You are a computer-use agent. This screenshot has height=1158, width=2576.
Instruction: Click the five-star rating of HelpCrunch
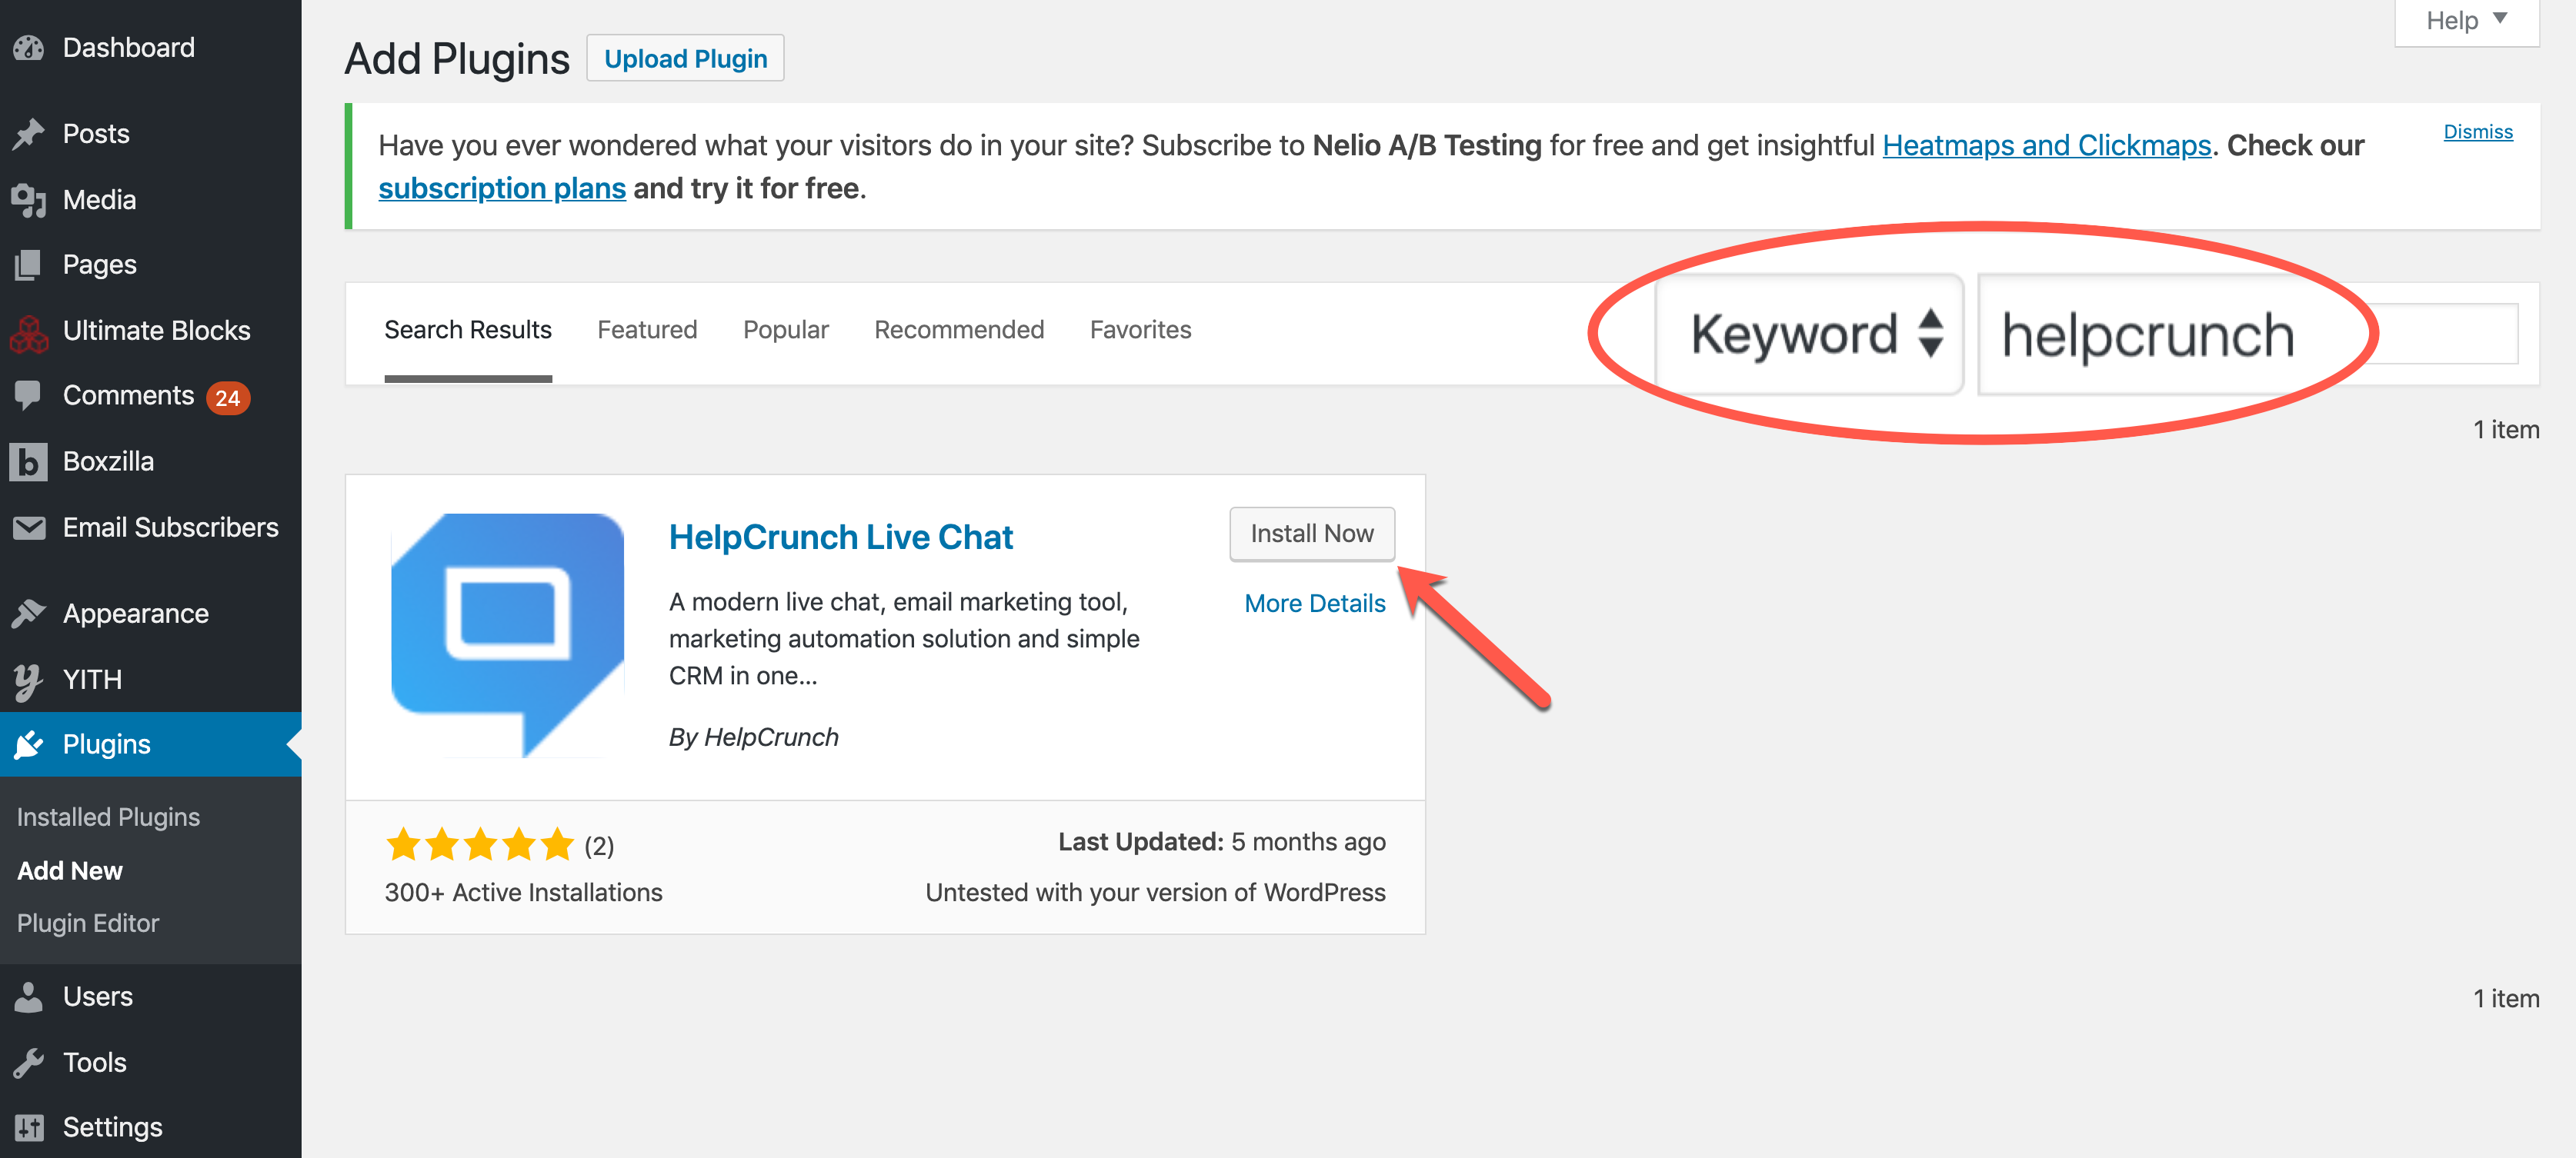click(480, 845)
